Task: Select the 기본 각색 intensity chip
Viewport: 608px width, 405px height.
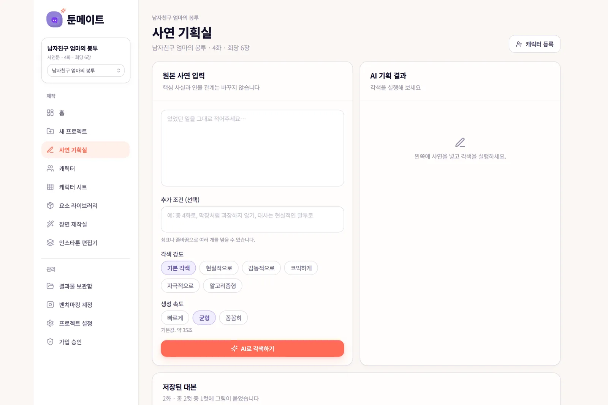Action: [x=178, y=268]
